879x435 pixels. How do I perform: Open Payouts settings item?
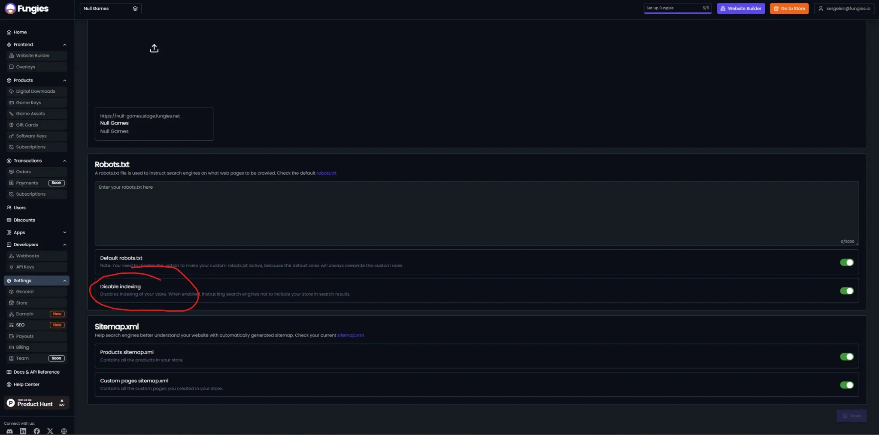(x=37, y=336)
